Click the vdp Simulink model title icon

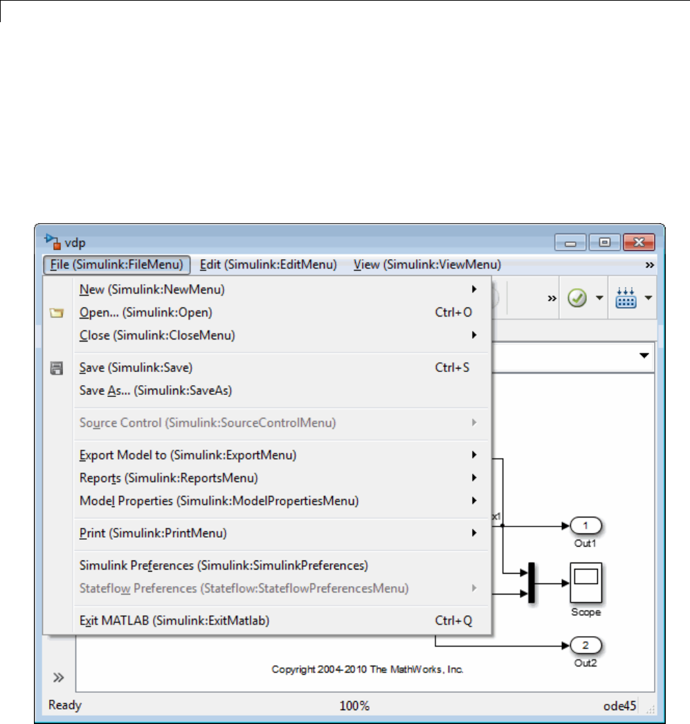(x=52, y=242)
